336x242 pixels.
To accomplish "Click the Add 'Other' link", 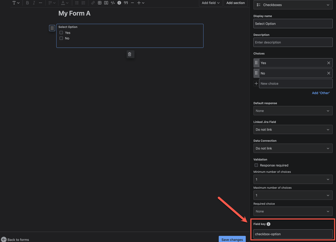I will (320, 93).
